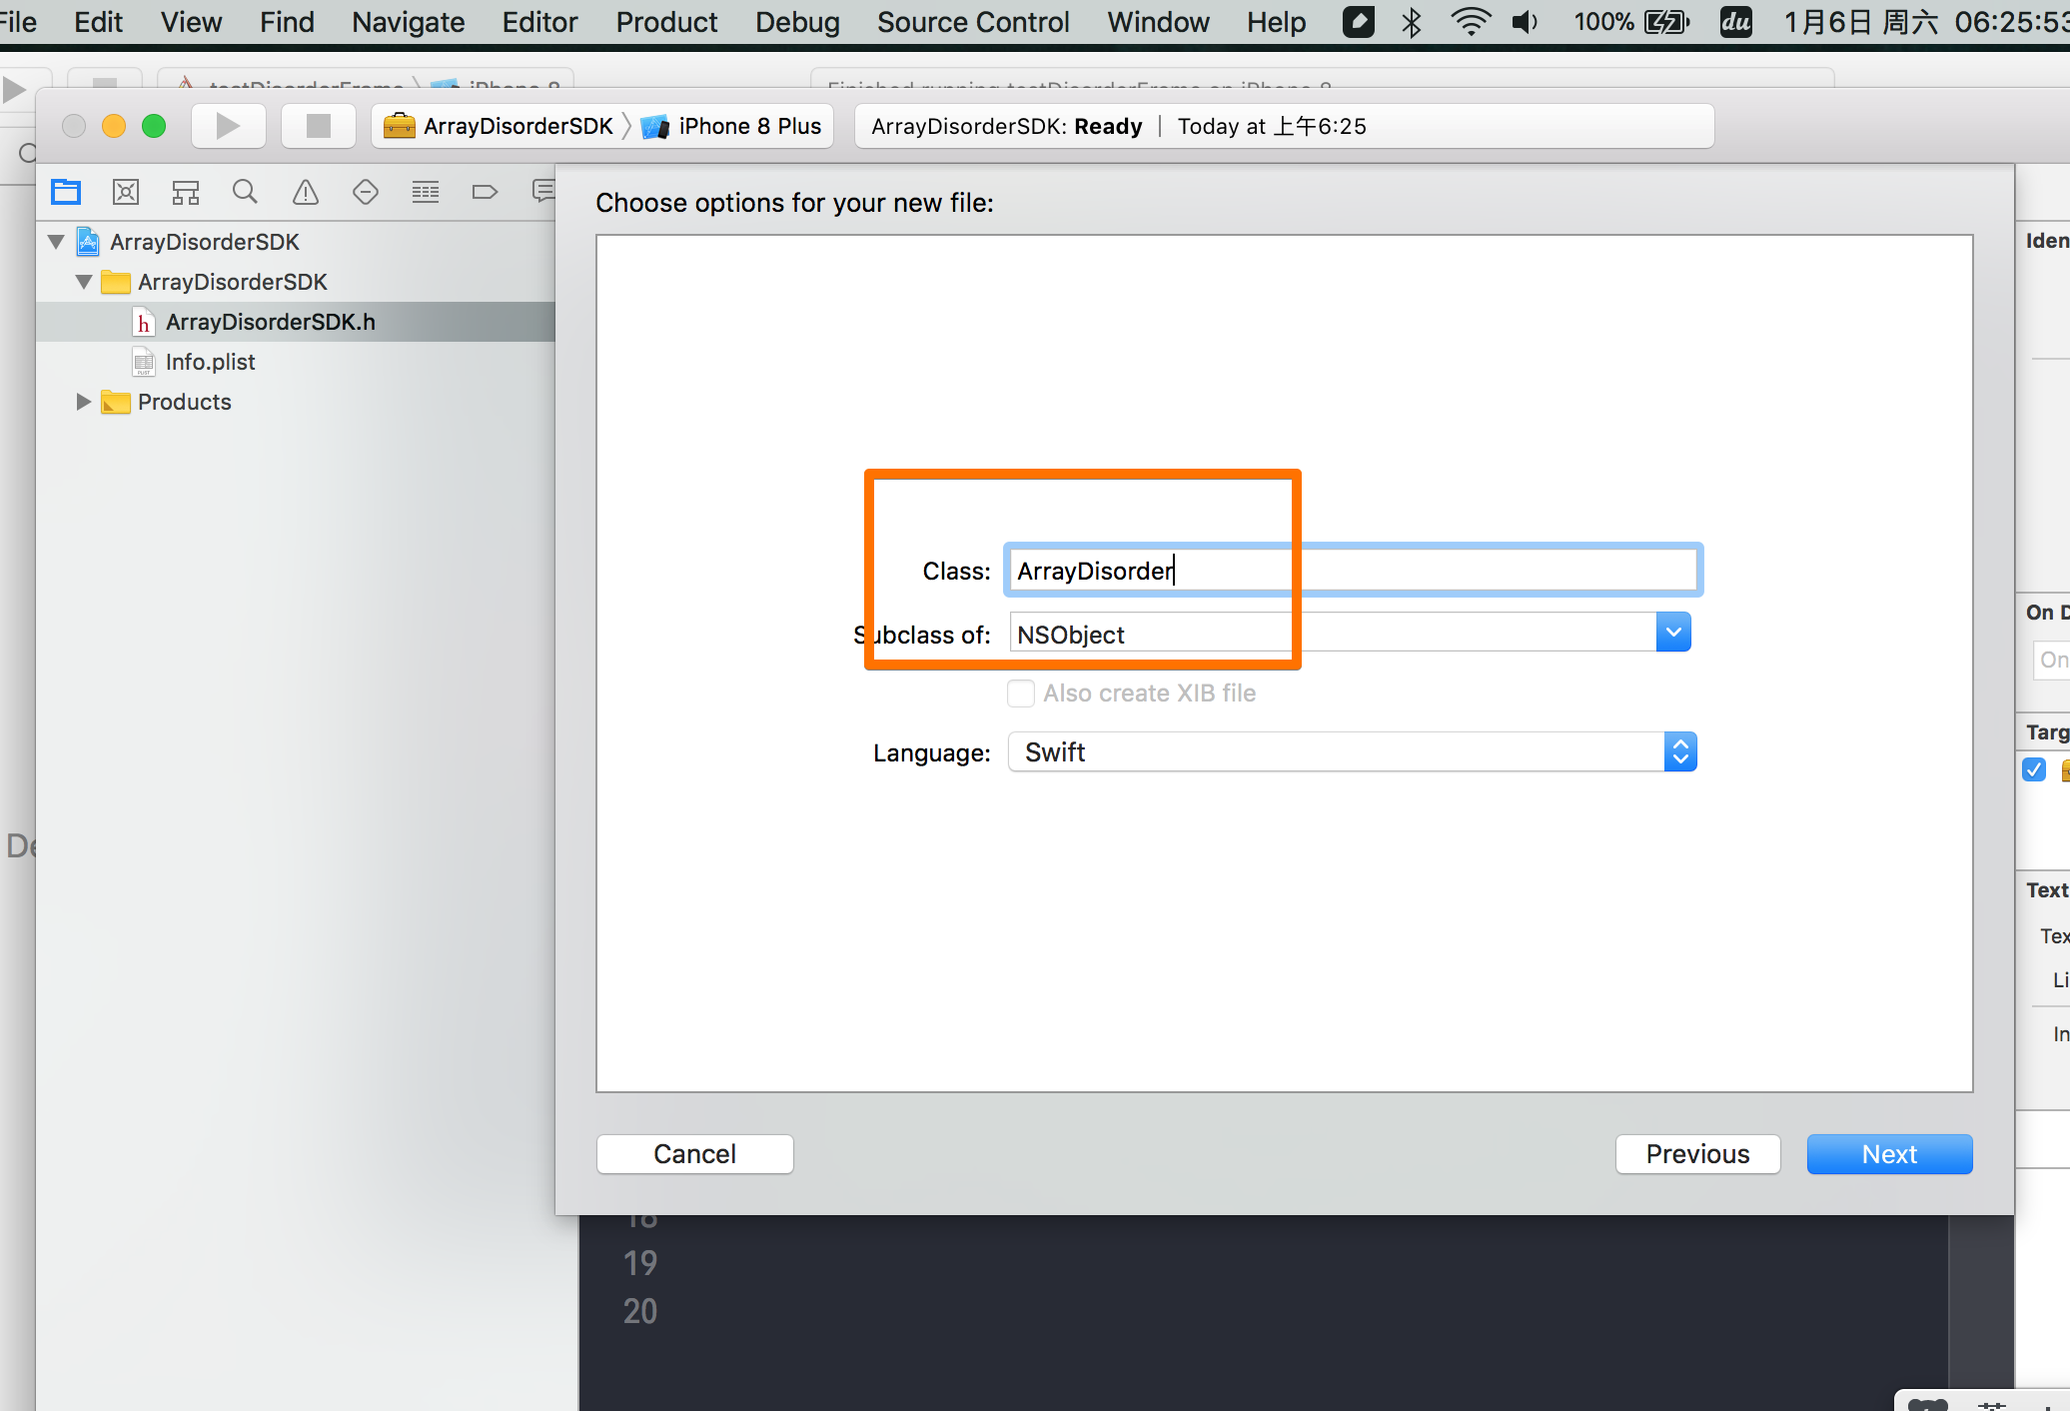Click the Cancel button
This screenshot has height=1411, width=2070.
pos(694,1154)
